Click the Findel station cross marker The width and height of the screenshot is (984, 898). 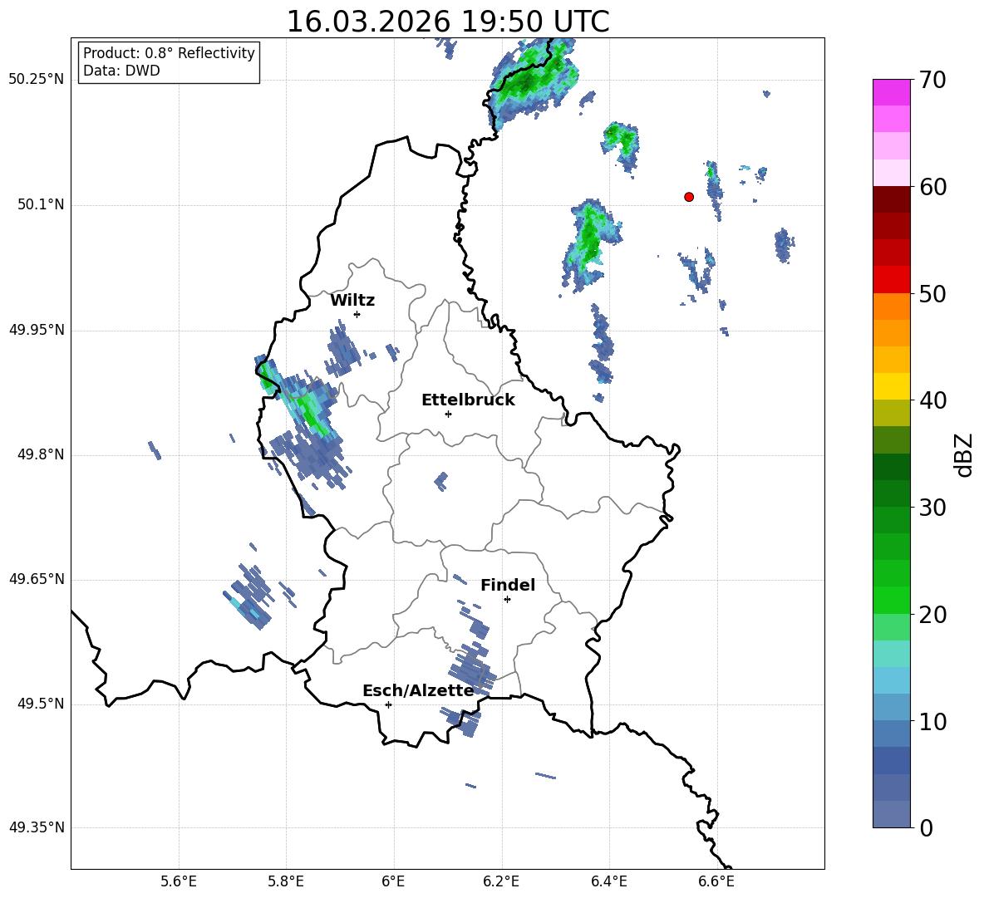coord(507,600)
